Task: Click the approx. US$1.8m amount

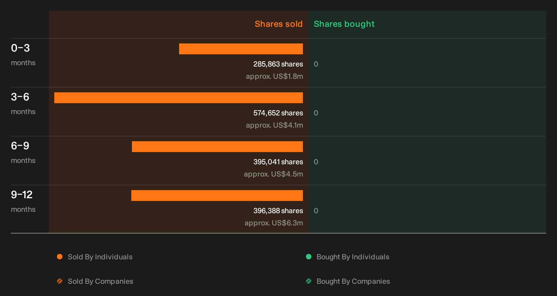Action: coord(274,76)
